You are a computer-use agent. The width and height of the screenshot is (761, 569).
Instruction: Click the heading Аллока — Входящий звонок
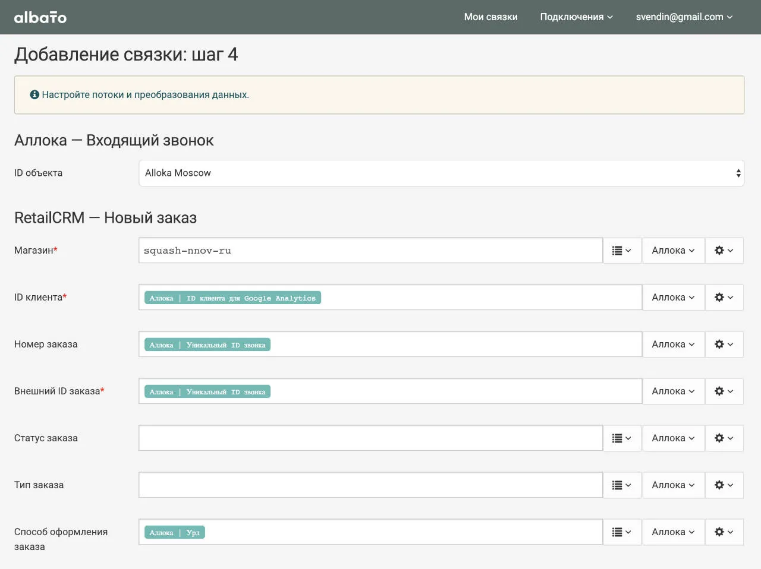(x=114, y=141)
